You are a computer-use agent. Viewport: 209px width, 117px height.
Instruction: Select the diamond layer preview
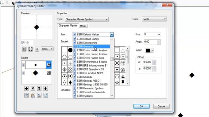pyautogui.click(x=36, y=73)
